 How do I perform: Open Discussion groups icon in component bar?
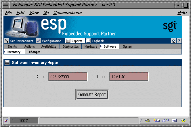coord(165,120)
